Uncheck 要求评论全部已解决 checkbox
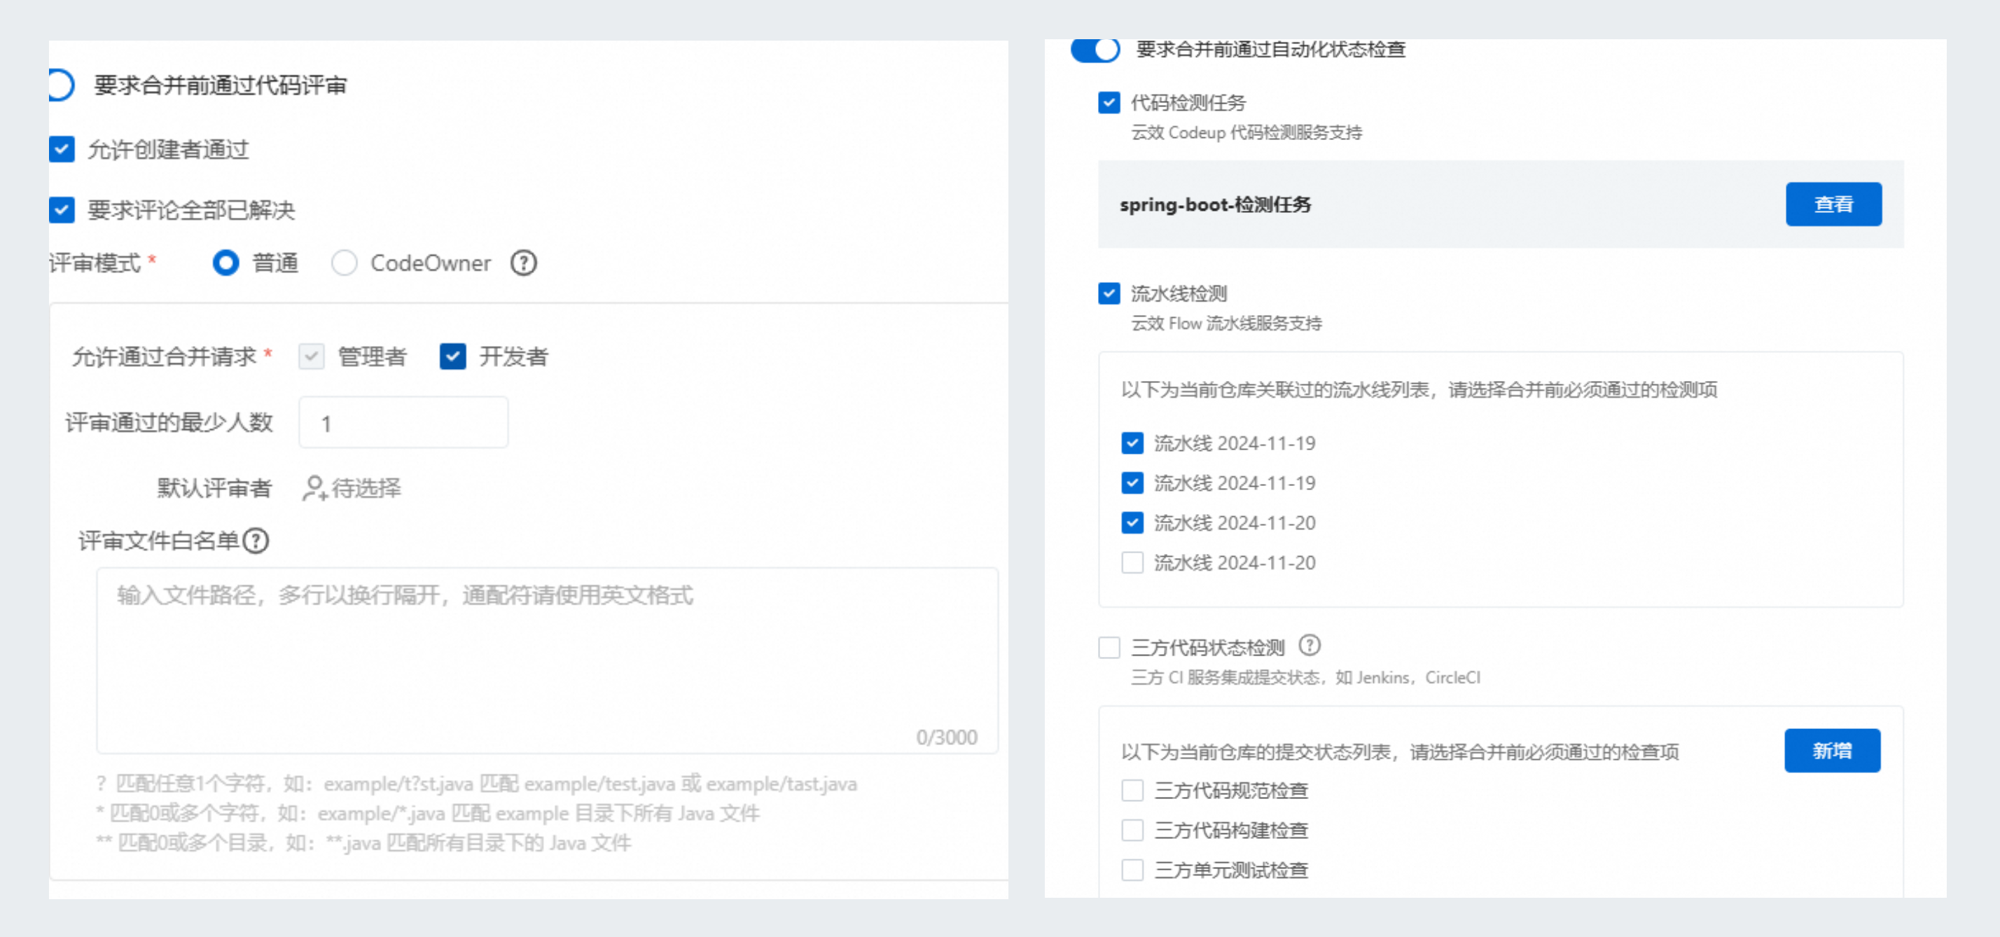The image size is (2000, 937). point(62,209)
